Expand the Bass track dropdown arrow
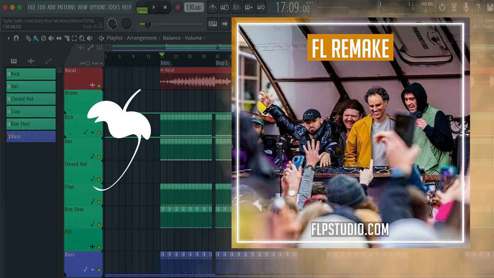494x278 pixels. (x=93, y=270)
